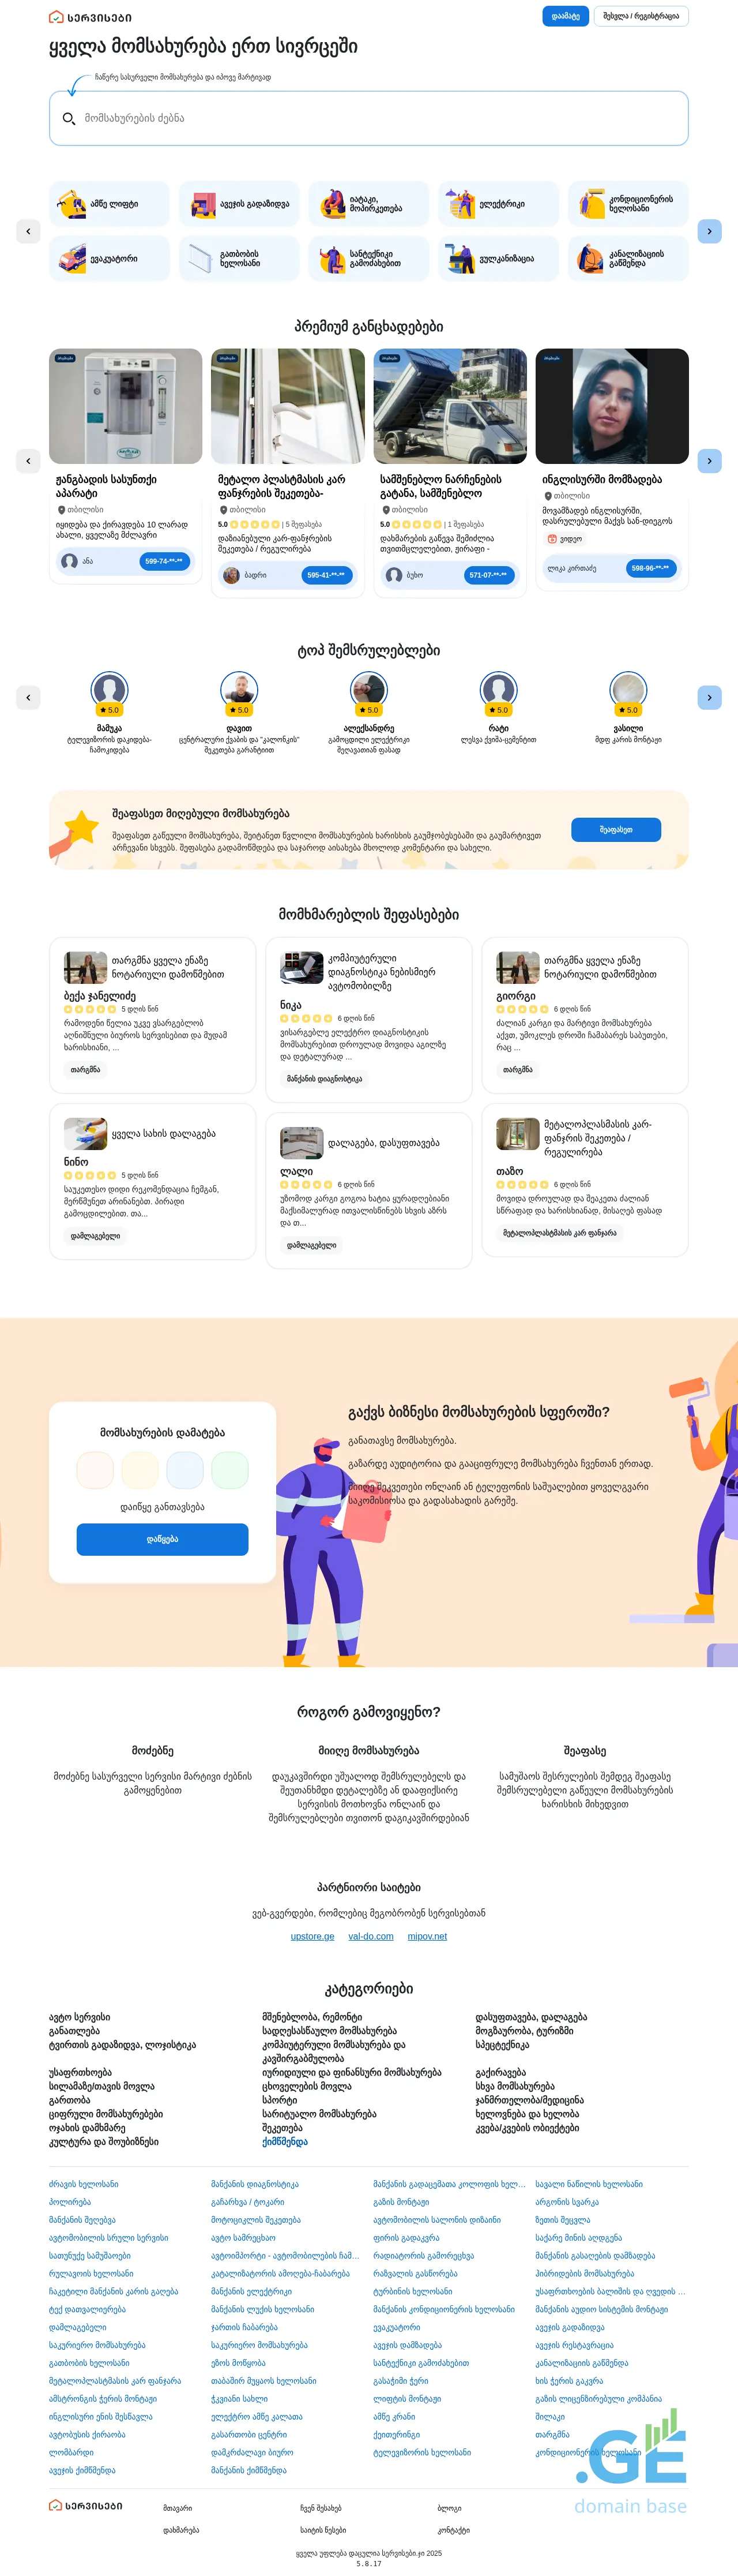Click the შესვლა / რეგისტრაცია button
Screen dimensions: 738x2576
tap(641, 16)
